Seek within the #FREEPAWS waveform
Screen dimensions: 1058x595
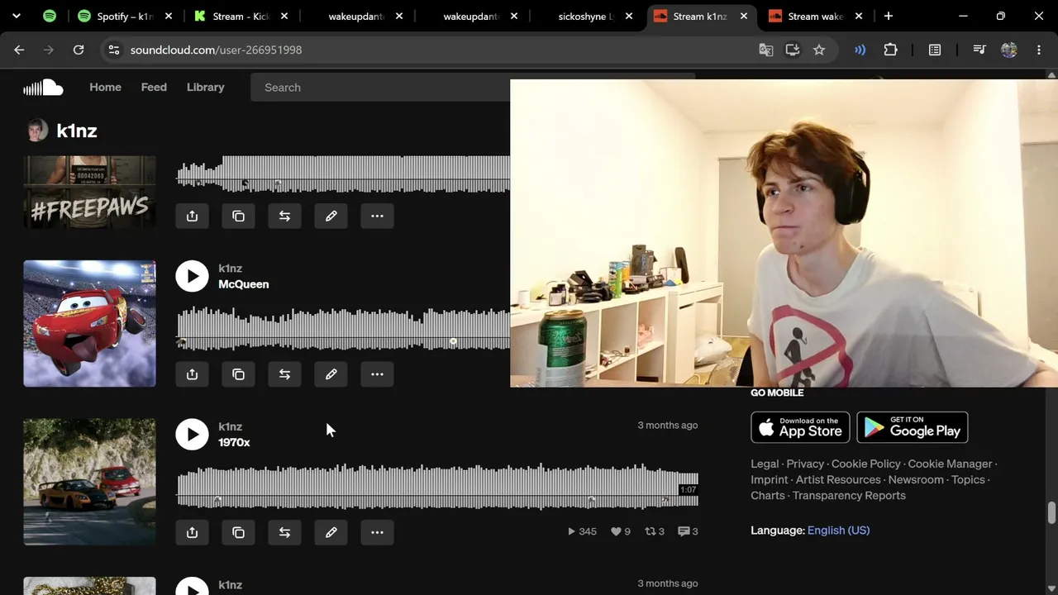343,174
